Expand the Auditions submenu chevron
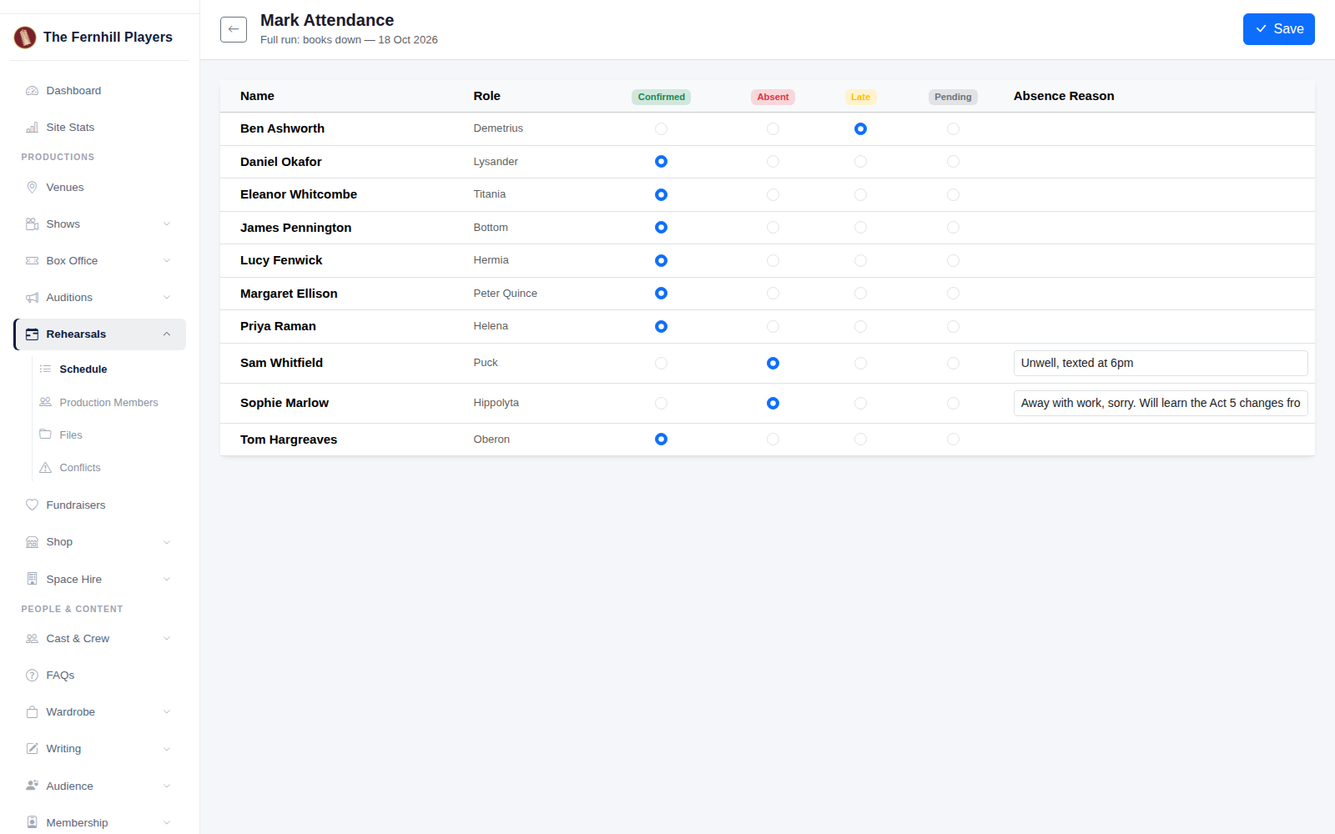Viewport: 1335px width, 834px height. 167,298
